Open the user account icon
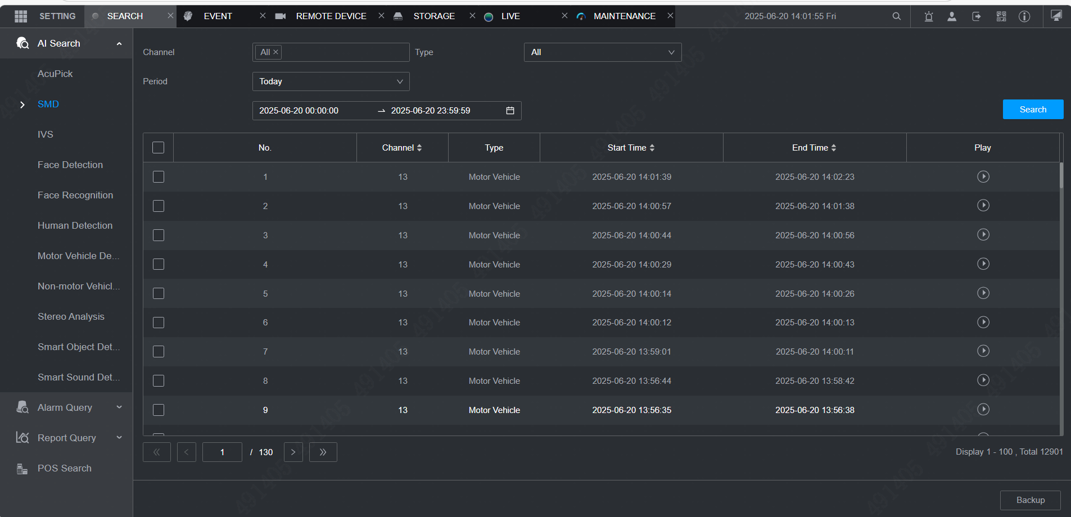 952,16
